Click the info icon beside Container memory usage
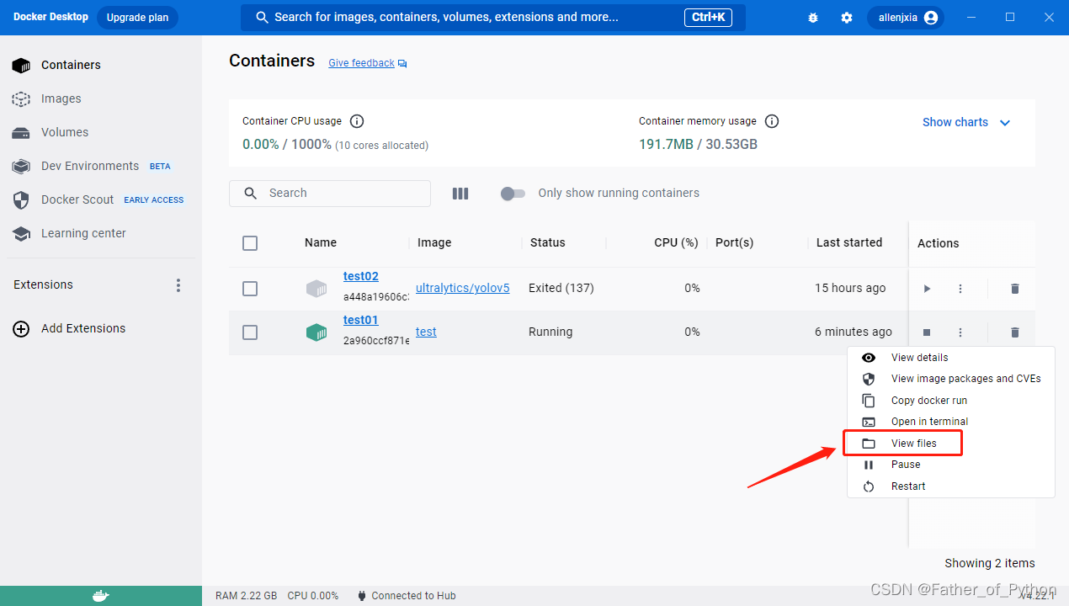The image size is (1069, 606). [772, 121]
